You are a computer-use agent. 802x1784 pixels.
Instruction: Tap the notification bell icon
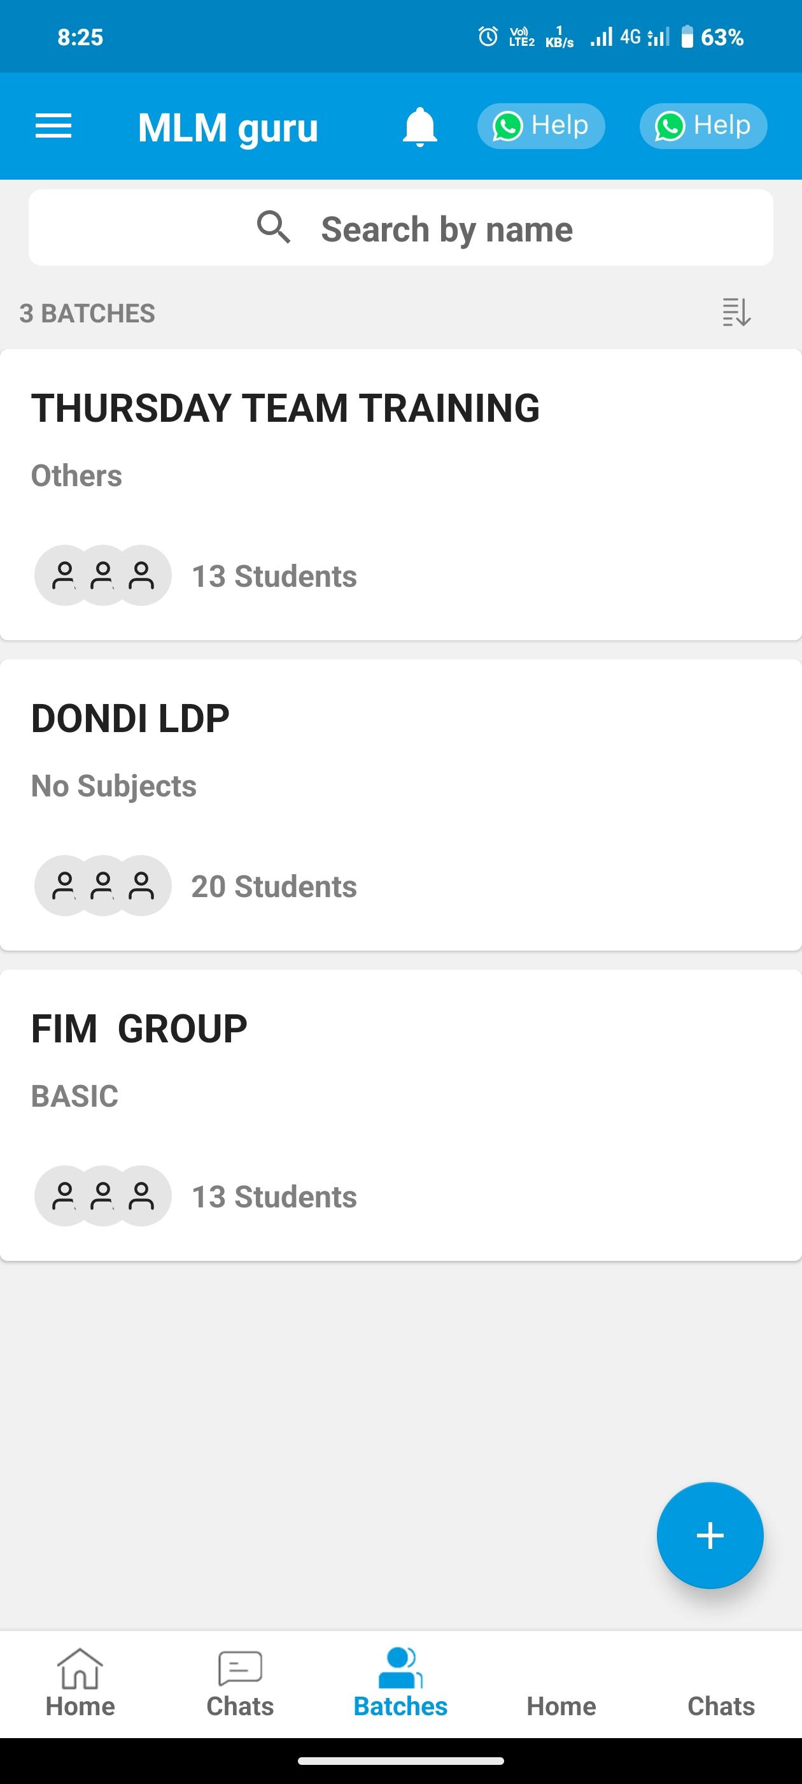419,127
